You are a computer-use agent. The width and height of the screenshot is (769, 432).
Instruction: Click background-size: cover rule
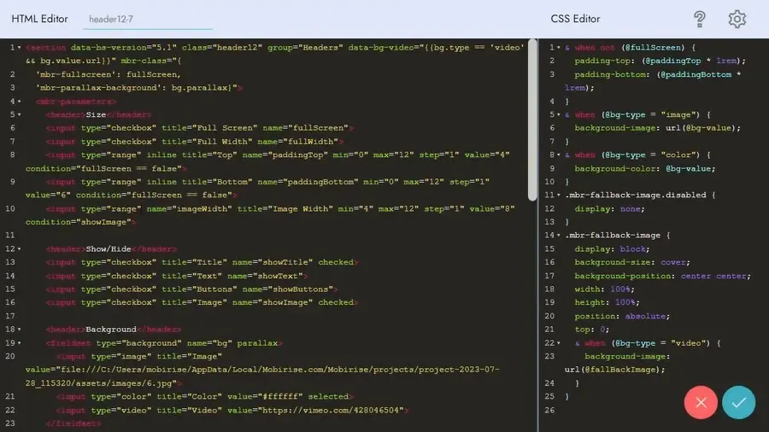coord(632,262)
